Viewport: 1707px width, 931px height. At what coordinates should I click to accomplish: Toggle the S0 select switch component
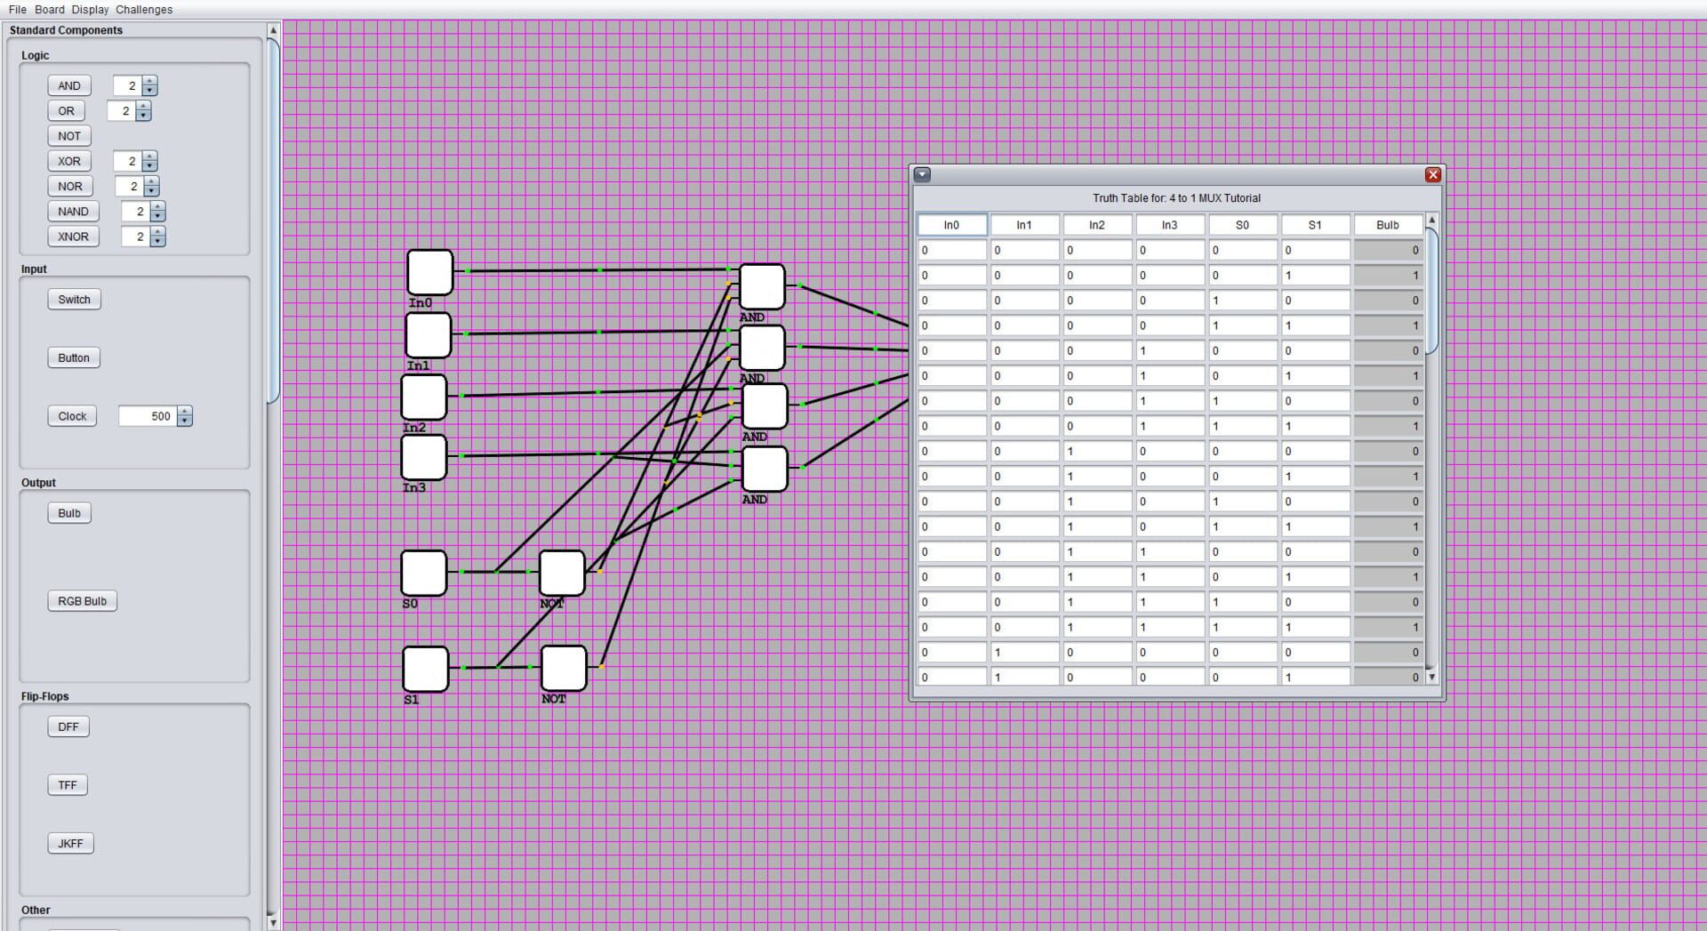click(x=423, y=573)
